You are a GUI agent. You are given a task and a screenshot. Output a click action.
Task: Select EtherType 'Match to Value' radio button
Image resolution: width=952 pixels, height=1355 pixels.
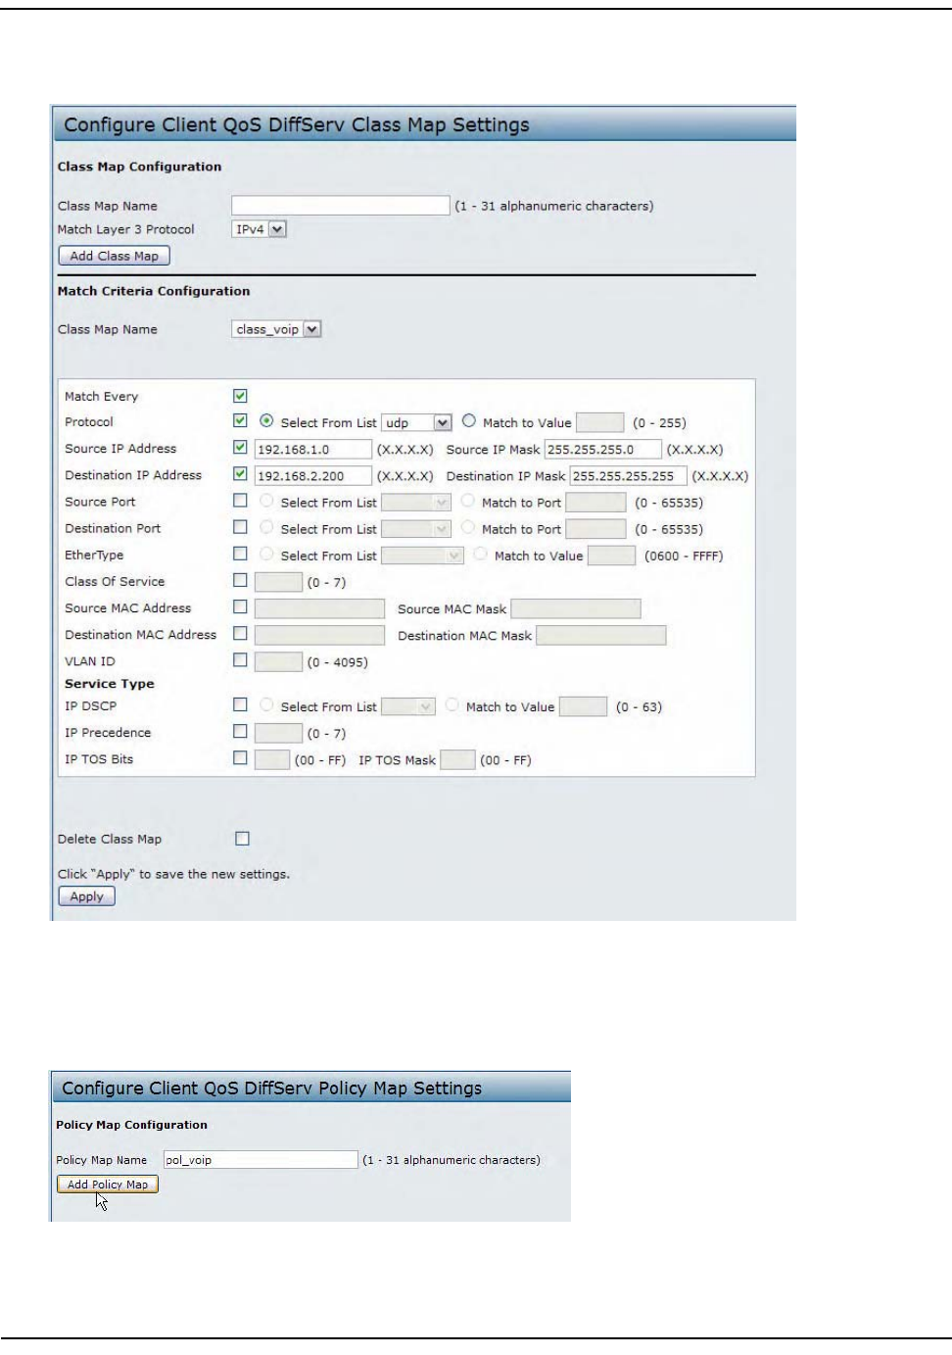point(481,554)
